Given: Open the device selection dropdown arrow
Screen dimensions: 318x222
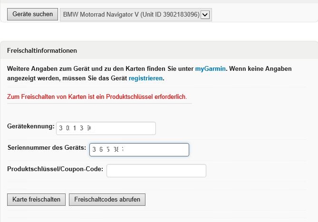Looking at the screenshot, I should pos(205,15).
